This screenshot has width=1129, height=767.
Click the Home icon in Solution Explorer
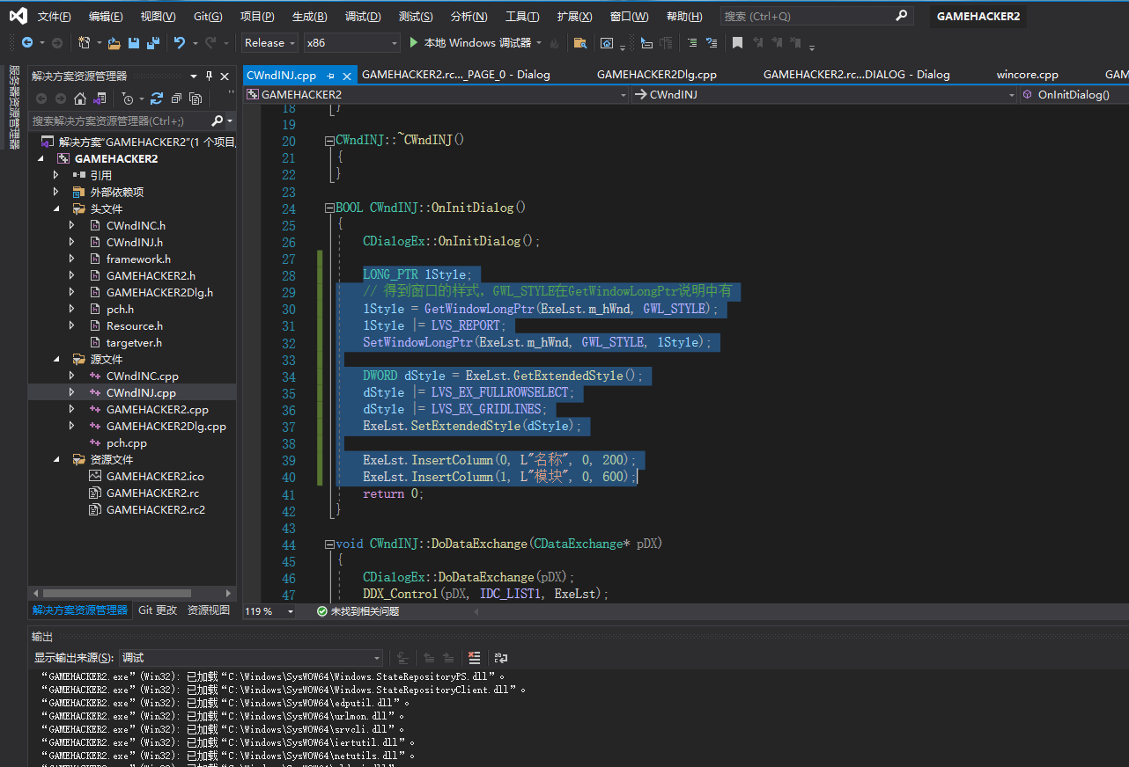[80, 99]
